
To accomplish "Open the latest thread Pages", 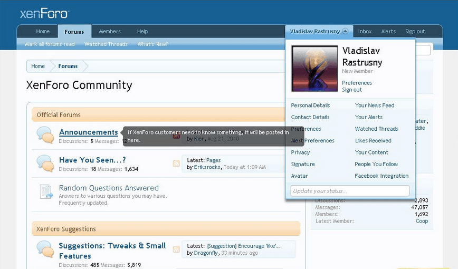I will coord(214,160).
